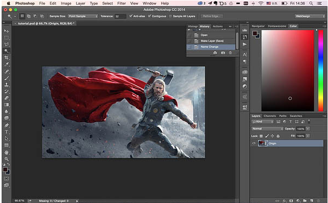Open the Select menu
Viewport: 328px width, 203px height.
(108, 3)
